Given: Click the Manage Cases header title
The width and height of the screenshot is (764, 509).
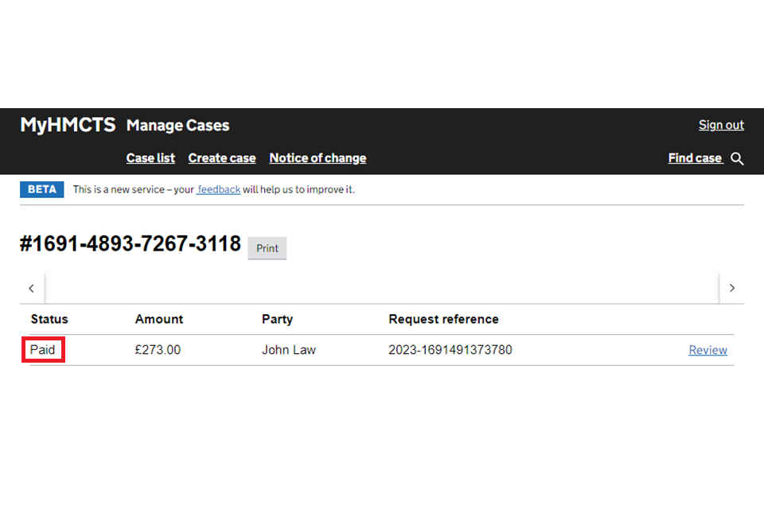Looking at the screenshot, I should coord(177,126).
